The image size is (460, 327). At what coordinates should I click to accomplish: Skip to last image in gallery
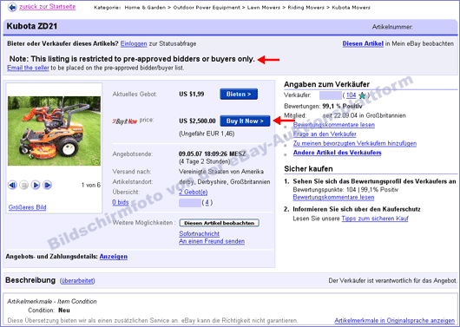(47, 185)
